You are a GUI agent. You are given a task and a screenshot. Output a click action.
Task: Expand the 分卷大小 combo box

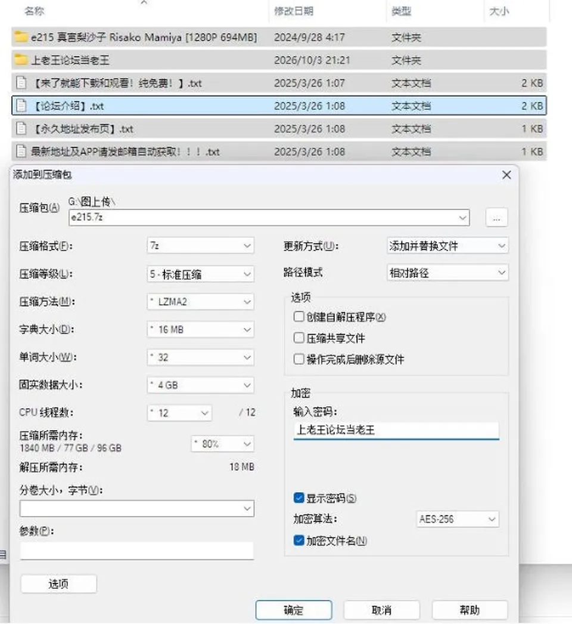tap(136, 509)
